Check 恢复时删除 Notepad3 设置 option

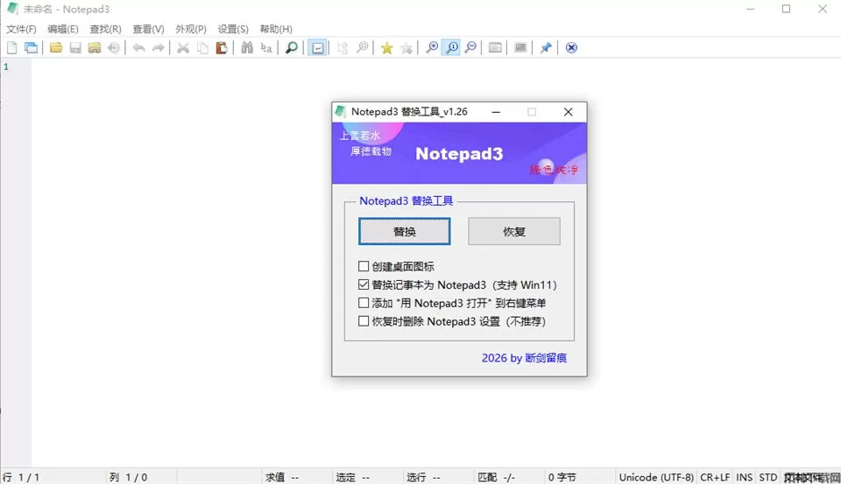click(364, 322)
